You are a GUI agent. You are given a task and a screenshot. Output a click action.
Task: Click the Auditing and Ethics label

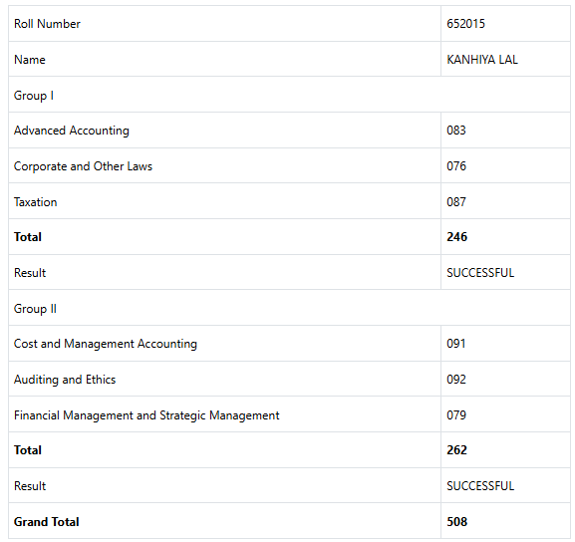coord(65,380)
